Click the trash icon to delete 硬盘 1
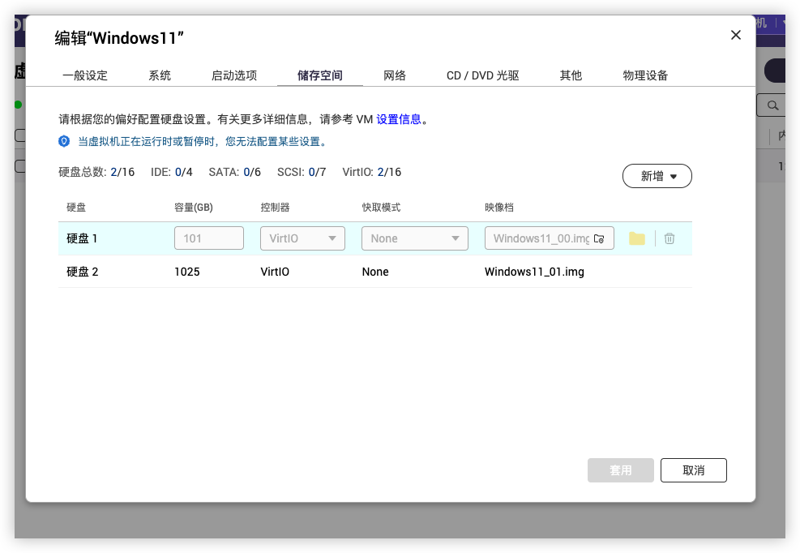This screenshot has height=553, width=800. click(670, 238)
